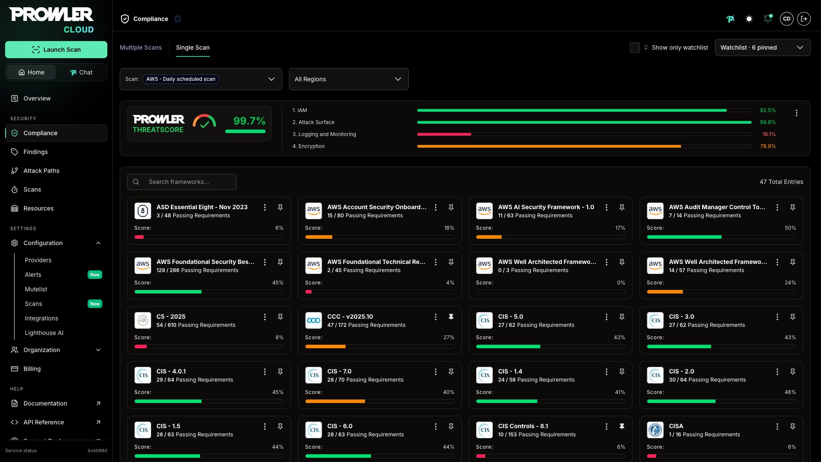Enable the Show only watchlist checkbox
821x462 pixels.
(x=635, y=47)
